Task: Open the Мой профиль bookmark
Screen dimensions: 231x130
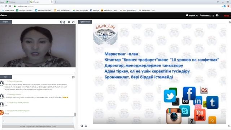Action: click(128, 10)
